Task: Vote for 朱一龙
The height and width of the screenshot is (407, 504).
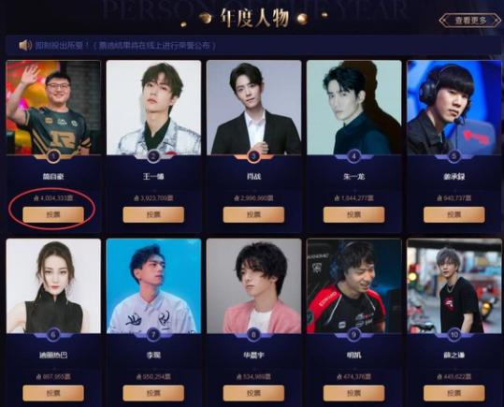Action: coord(353,214)
